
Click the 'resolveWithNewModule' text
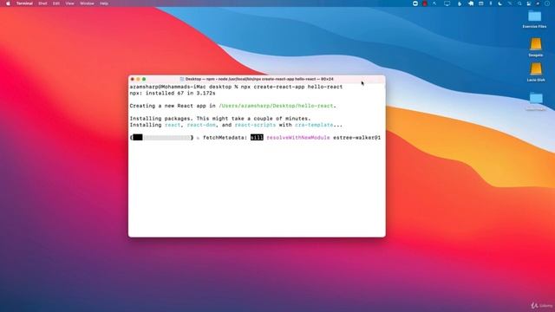pos(298,138)
